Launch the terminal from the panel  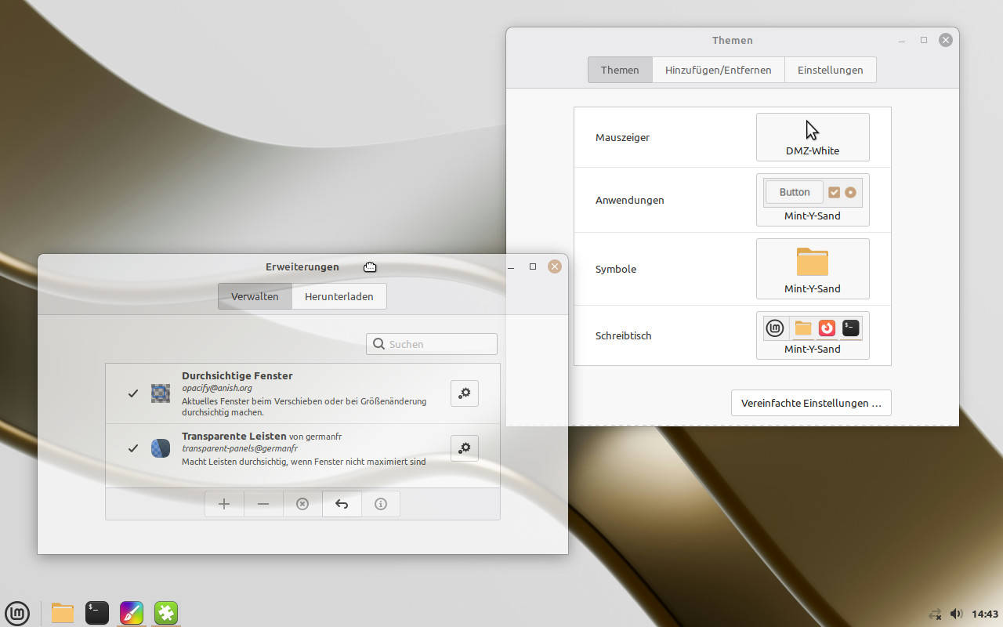pos(97,612)
